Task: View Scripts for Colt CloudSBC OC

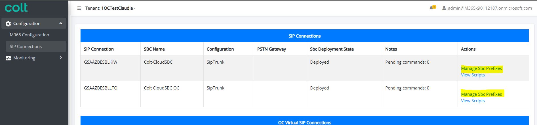Action: click(473, 101)
